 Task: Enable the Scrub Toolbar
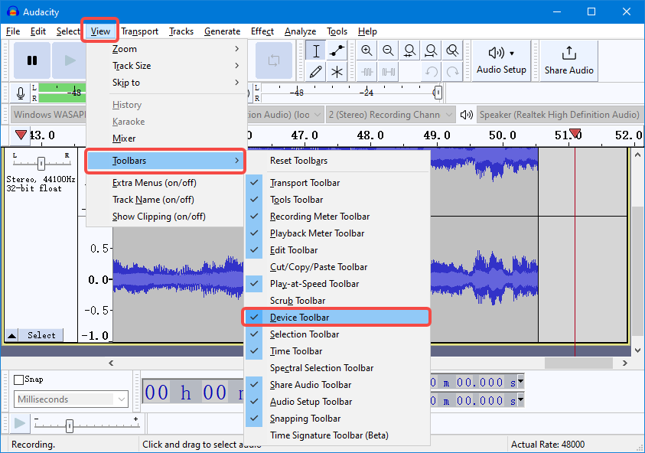(337, 301)
